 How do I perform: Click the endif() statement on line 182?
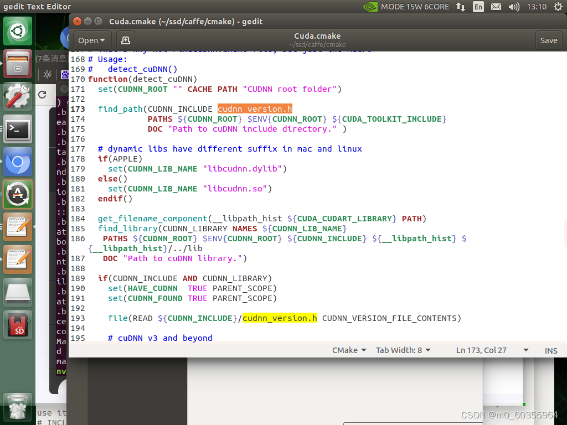pyautogui.click(x=115, y=199)
